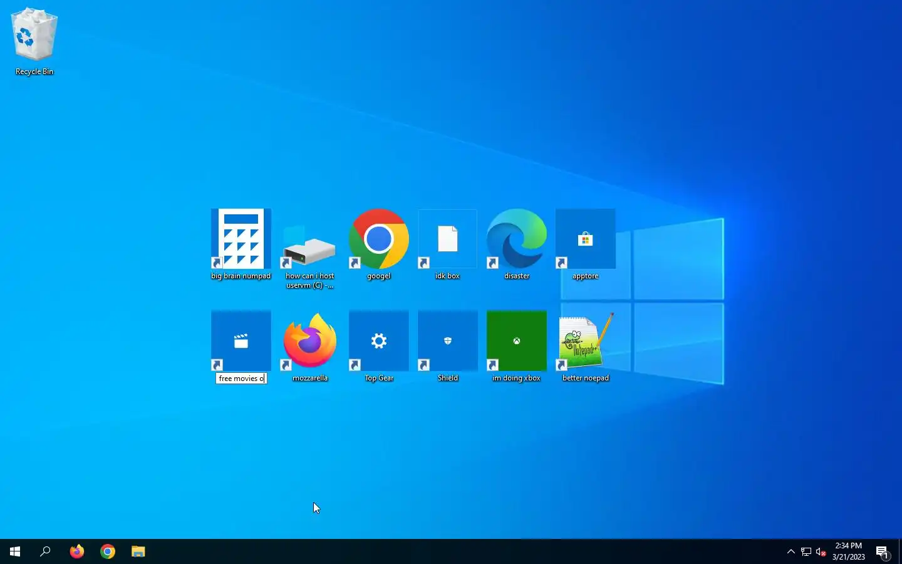The width and height of the screenshot is (902, 564).
Task: Open muted volume tray icon
Action: click(821, 551)
